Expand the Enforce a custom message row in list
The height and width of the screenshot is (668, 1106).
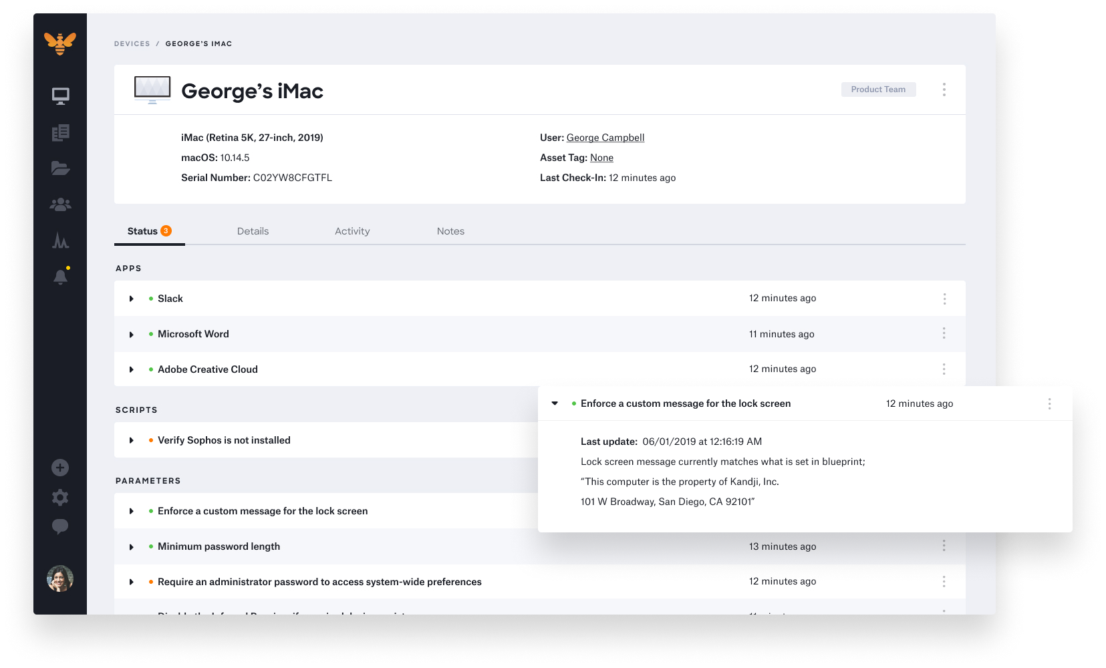pos(132,511)
